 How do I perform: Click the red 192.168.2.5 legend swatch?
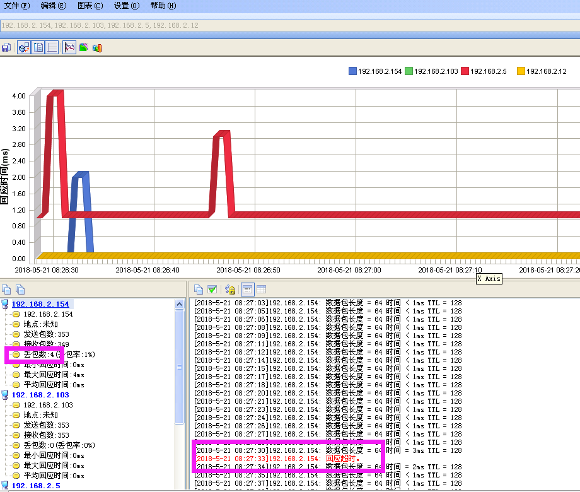coord(465,71)
